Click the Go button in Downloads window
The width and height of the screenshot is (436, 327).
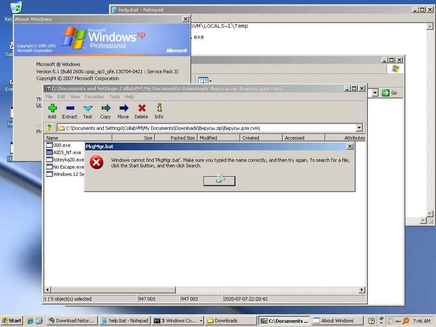tap(390, 93)
